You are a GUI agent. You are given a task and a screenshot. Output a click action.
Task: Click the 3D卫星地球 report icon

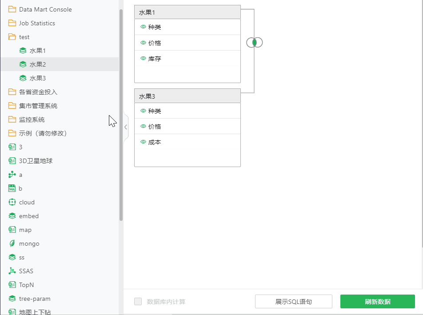pos(12,161)
